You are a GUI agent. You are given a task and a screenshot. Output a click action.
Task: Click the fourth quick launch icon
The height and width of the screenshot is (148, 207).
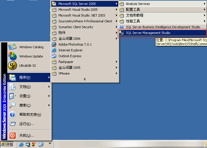pyautogui.click(x=41, y=145)
